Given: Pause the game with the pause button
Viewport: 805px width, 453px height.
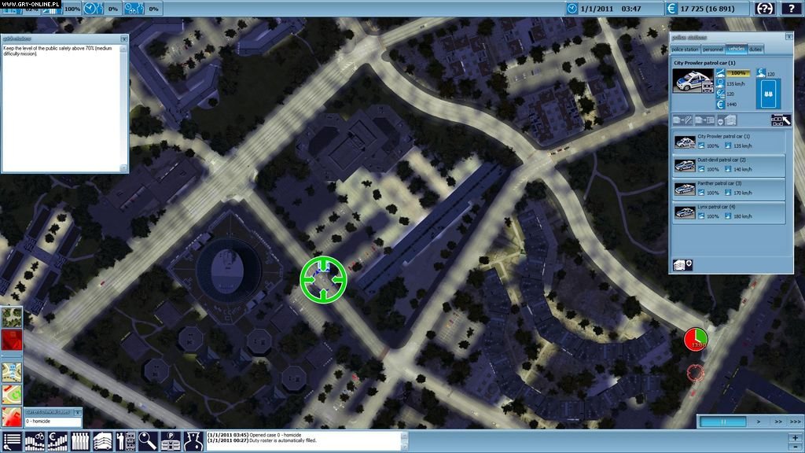Looking at the screenshot, I should coord(723,422).
